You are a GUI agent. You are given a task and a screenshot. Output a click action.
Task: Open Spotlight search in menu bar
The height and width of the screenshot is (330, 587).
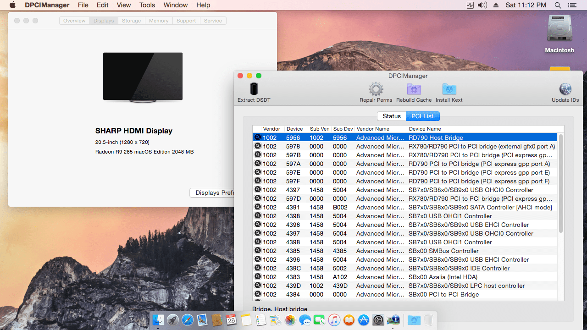(558, 5)
